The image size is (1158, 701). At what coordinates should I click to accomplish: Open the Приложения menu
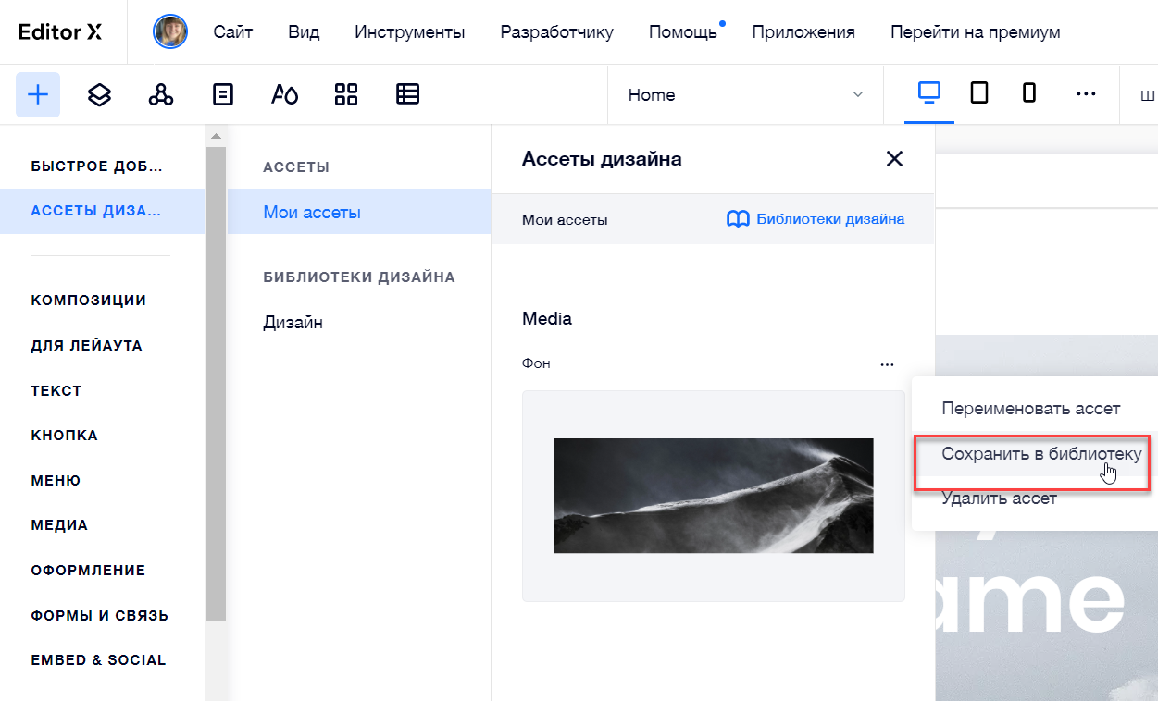(x=803, y=32)
